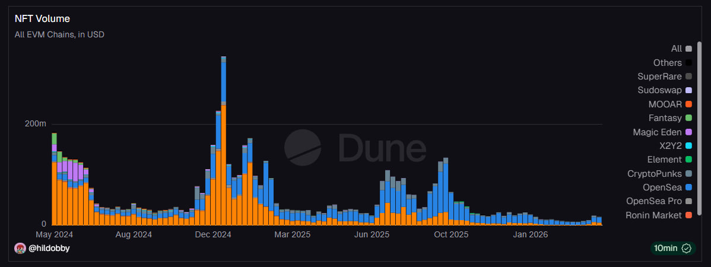Click the Jan 2026 axis label

tap(530, 234)
